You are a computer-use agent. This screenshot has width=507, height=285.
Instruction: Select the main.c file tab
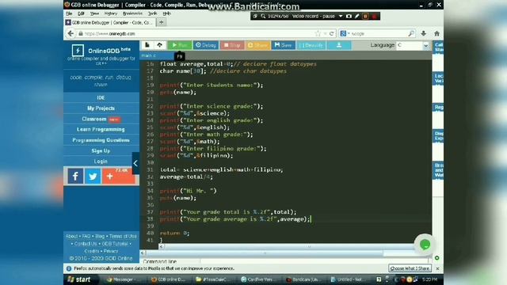[x=149, y=55]
